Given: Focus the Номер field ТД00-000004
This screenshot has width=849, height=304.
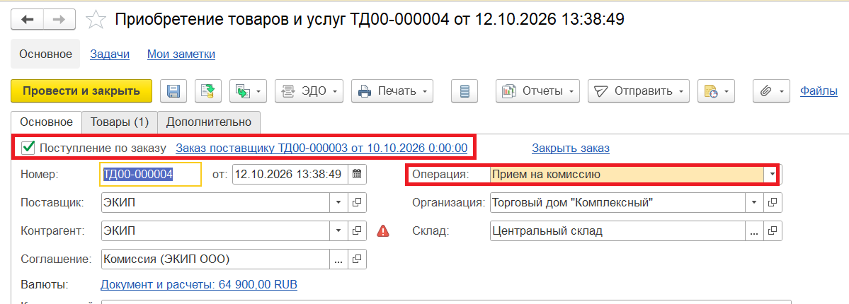Looking at the screenshot, I should (x=151, y=174).
